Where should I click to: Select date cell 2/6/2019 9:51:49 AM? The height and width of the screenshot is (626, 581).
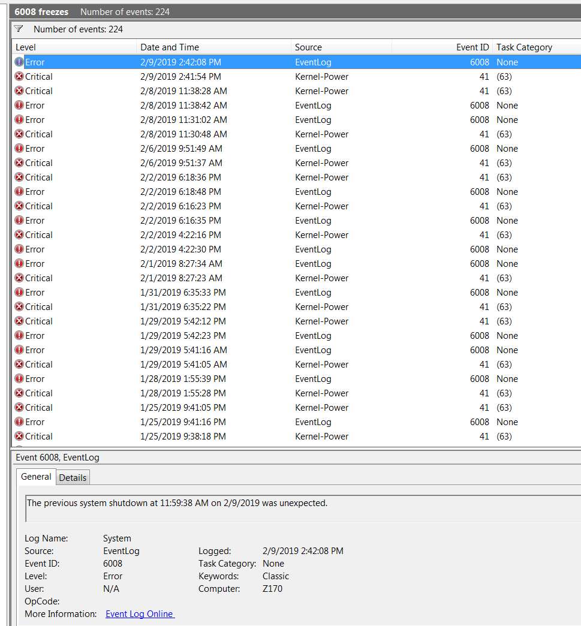181,148
